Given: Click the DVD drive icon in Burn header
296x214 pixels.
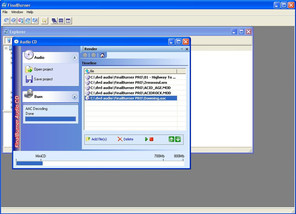Looking at the screenshot, I should pos(29,94).
